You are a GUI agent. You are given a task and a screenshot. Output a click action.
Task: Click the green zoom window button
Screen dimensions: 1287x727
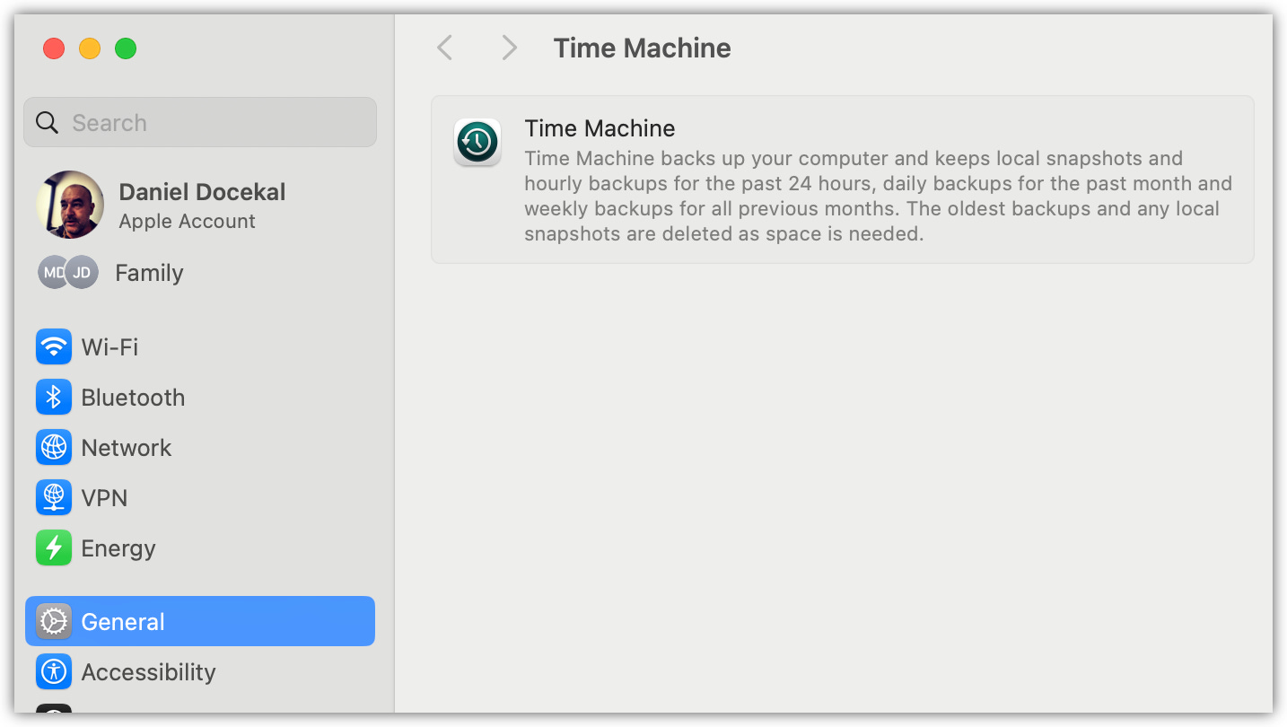(x=126, y=48)
